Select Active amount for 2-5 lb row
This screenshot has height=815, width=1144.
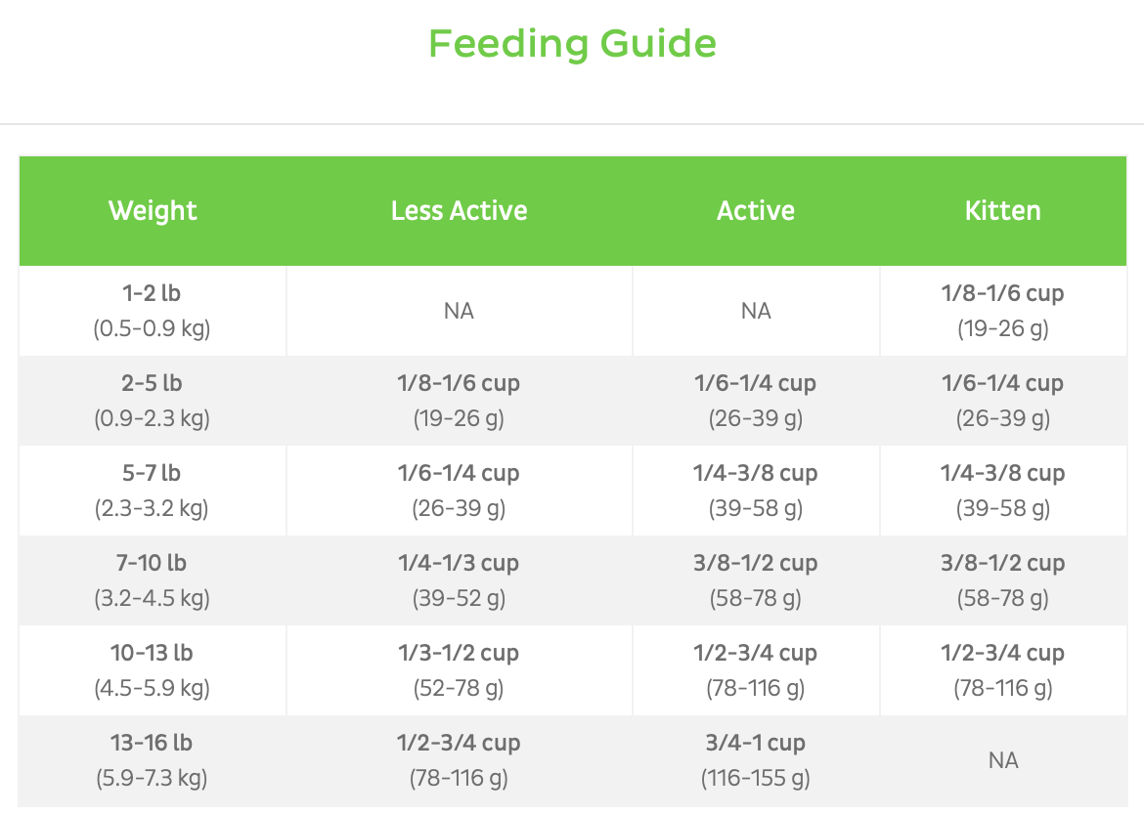[755, 401]
